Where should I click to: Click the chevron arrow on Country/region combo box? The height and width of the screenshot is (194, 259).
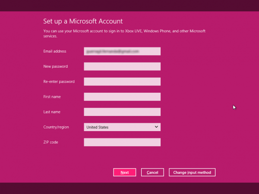coord(156,127)
